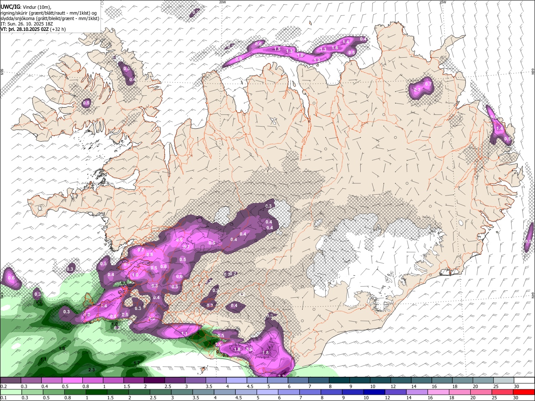Click the crimson swatch above the bottom-row 25 label
This screenshot has height=401, width=535.
(x=503, y=392)
